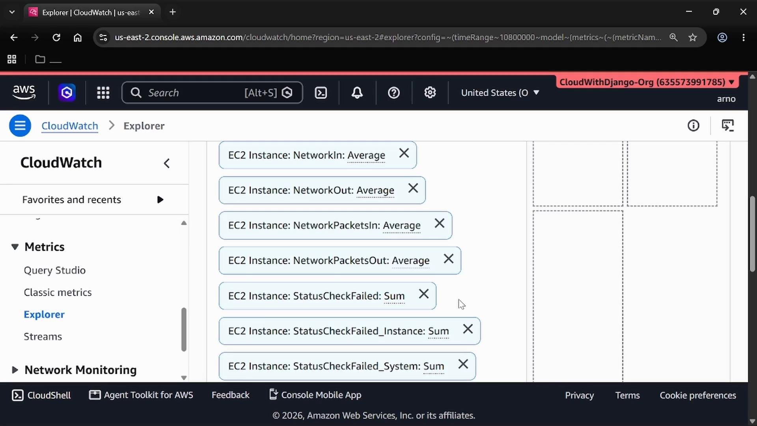The width and height of the screenshot is (757, 426).
Task: Toggle the CloudWatch side navigation hamburger
Action: [20, 126]
